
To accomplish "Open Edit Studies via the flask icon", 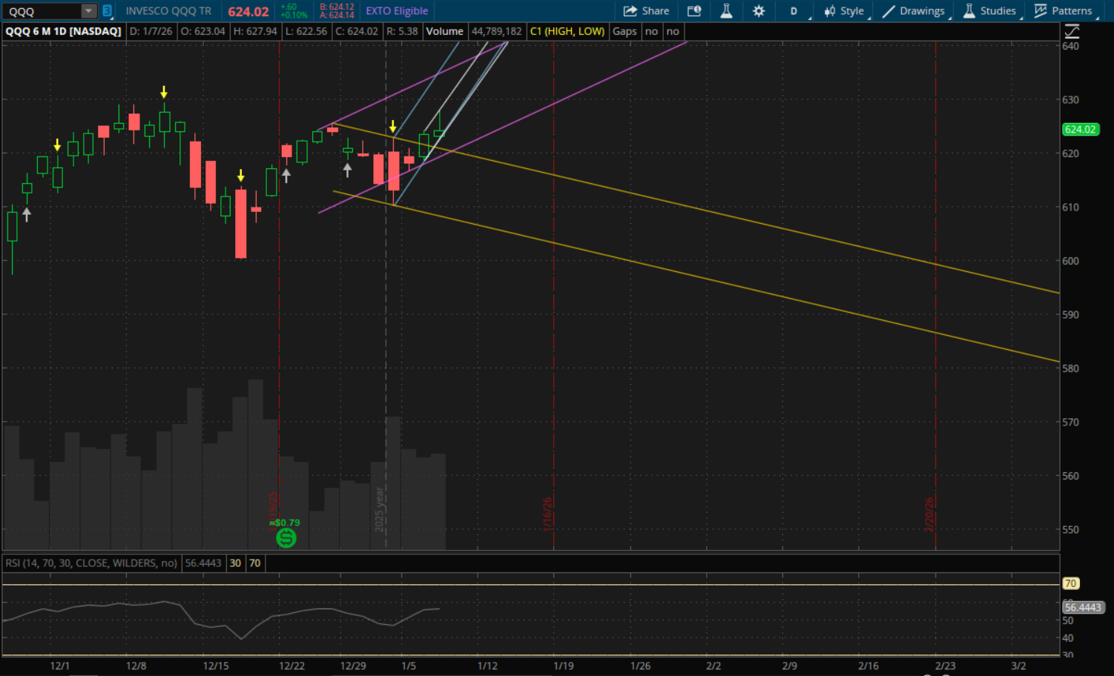I will coord(726,11).
